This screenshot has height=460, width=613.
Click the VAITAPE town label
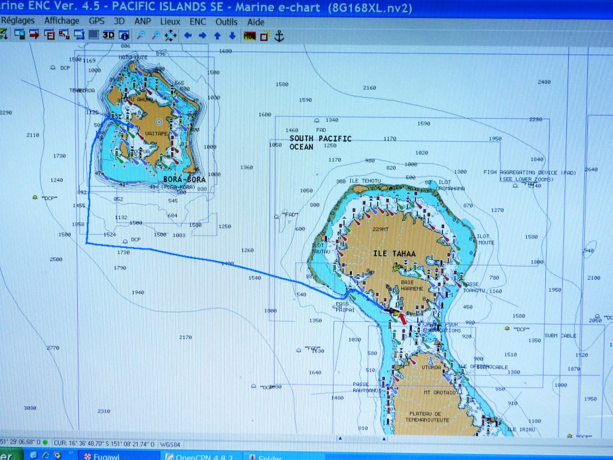[x=156, y=134]
